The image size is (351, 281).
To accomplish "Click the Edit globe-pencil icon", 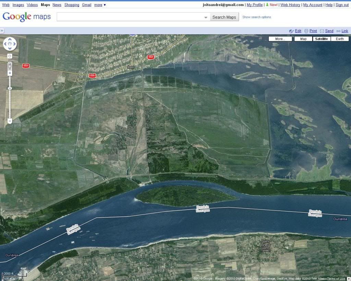I will [291, 31].
